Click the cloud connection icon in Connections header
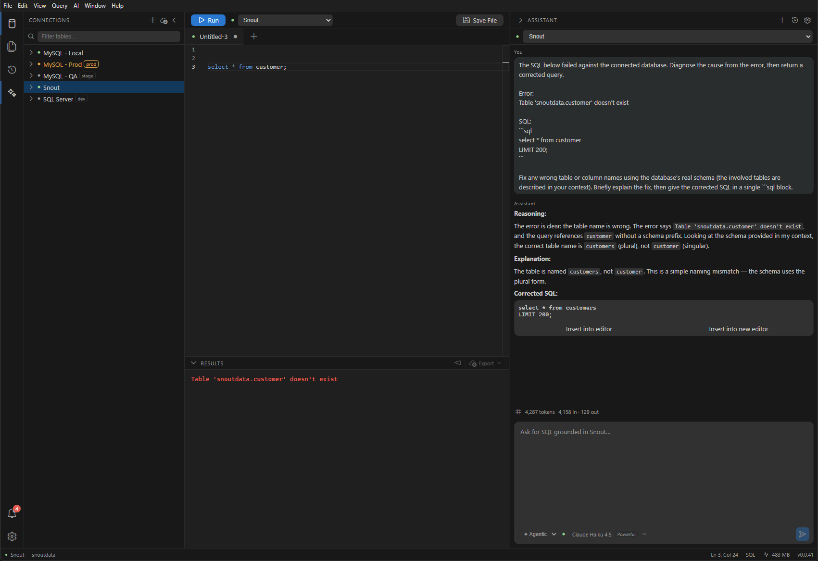Screen dimensions: 818x561 point(164,20)
